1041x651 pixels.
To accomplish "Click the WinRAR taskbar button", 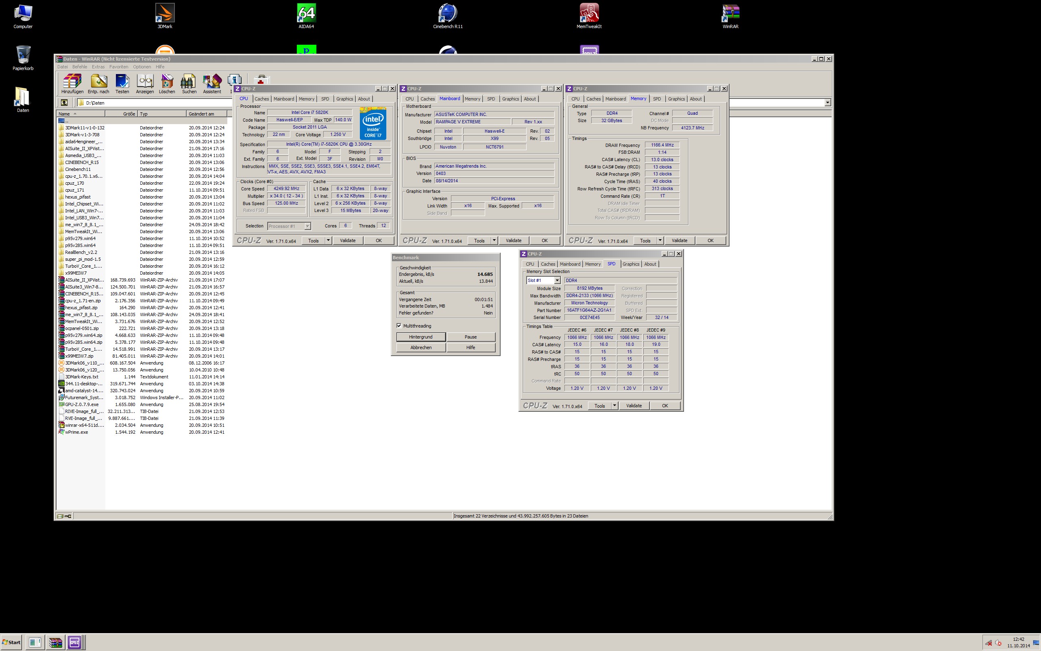I will pos(55,642).
